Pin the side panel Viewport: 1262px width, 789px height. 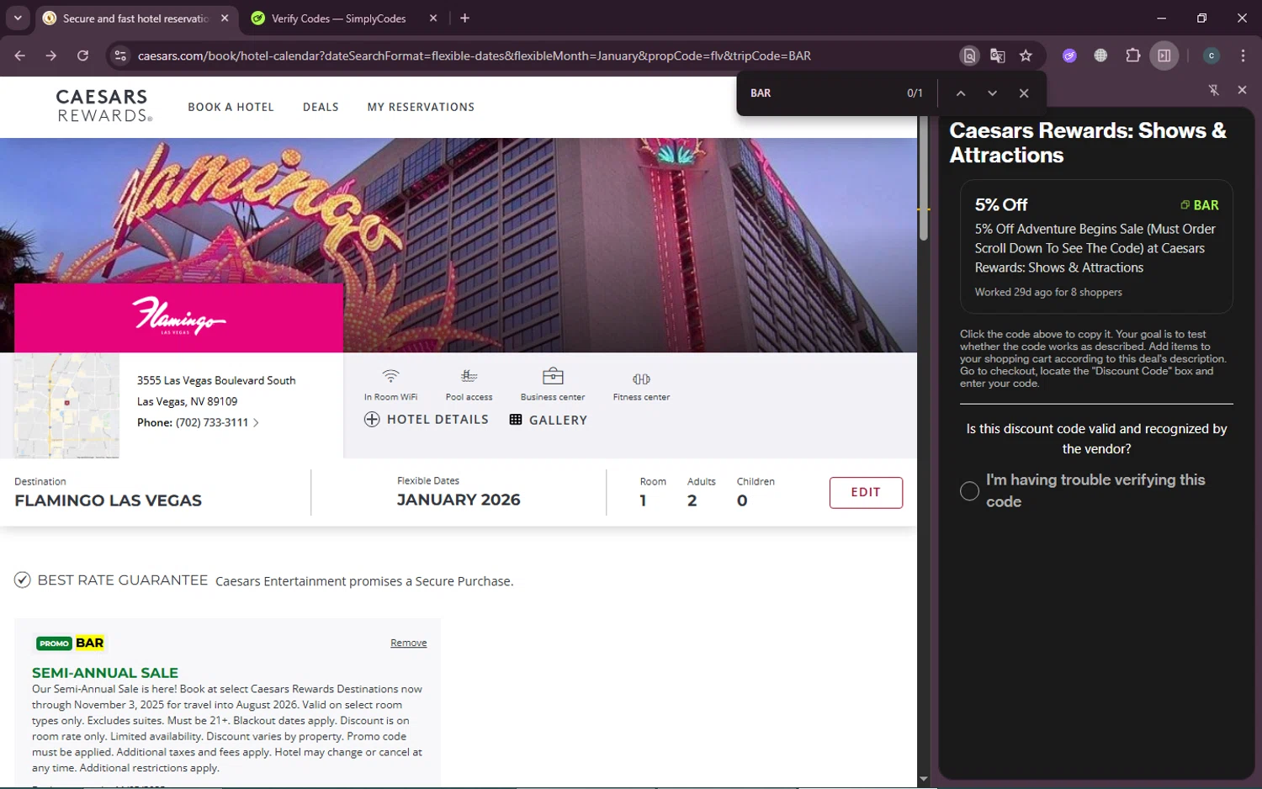coord(1213,90)
